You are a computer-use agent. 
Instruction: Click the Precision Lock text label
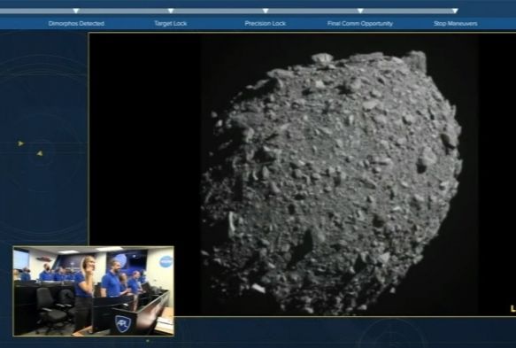click(266, 24)
